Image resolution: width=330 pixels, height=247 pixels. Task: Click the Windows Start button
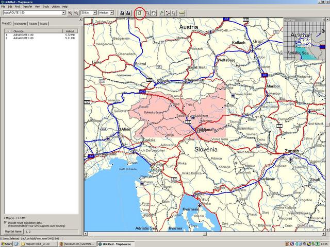coord(7,244)
